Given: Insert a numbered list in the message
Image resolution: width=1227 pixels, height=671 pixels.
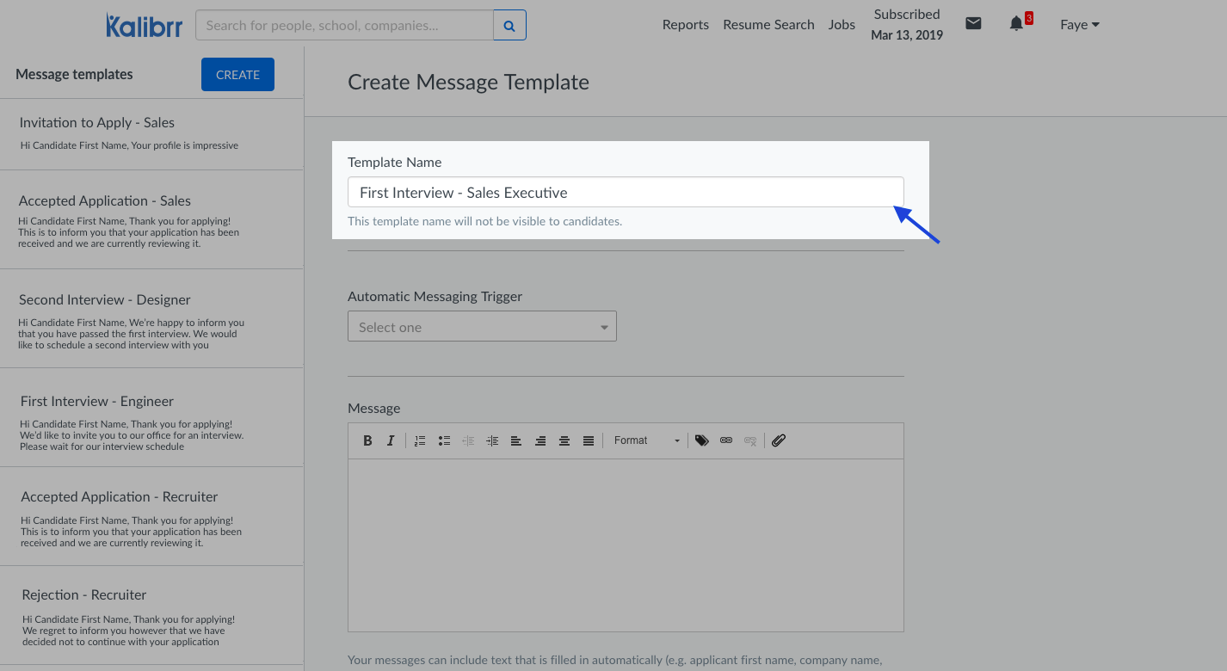Looking at the screenshot, I should pos(420,440).
